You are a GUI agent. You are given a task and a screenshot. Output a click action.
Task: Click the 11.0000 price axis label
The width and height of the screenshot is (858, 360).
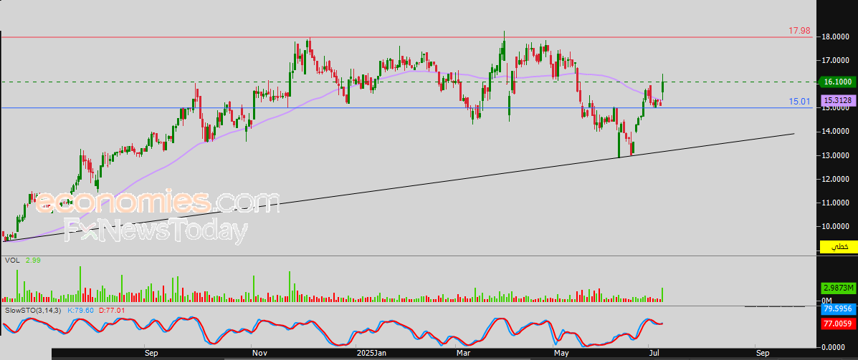(x=835, y=203)
